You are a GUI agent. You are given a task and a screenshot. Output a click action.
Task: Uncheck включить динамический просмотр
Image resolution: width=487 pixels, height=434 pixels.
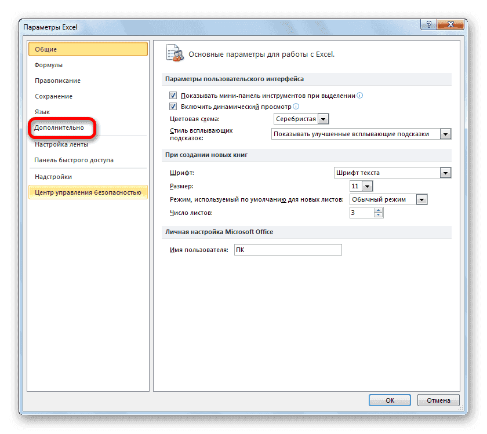coord(173,107)
